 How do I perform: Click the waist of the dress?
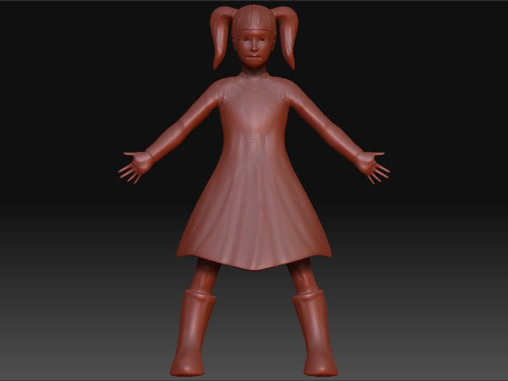(254, 149)
